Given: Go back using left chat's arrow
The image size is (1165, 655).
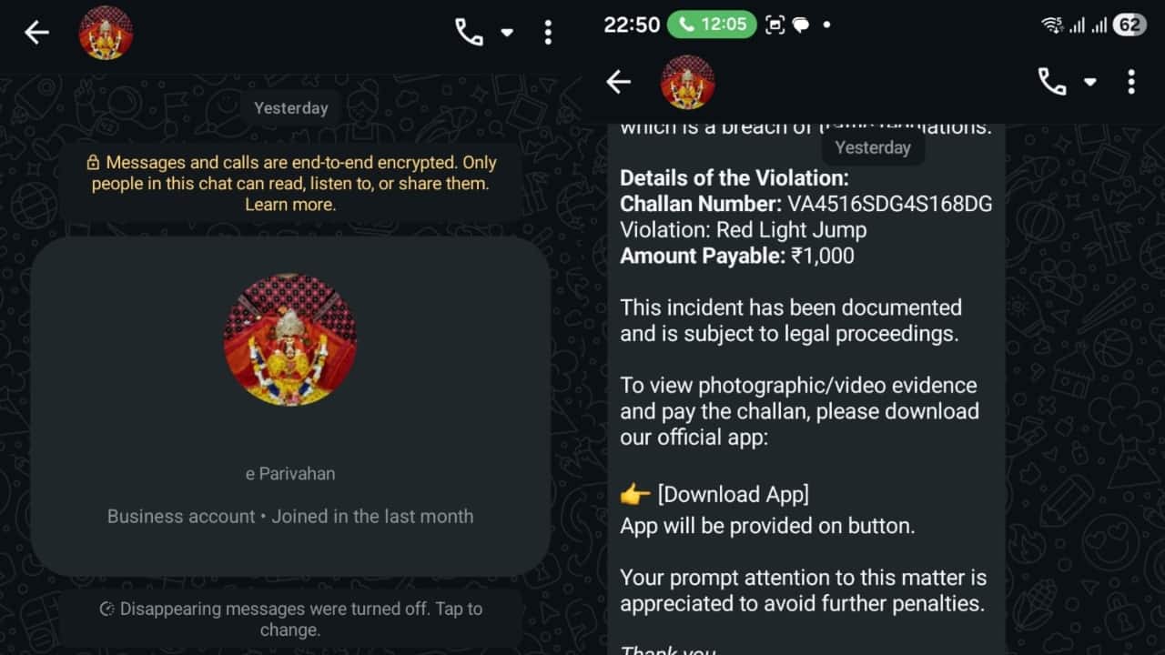Looking at the screenshot, I should [36, 33].
